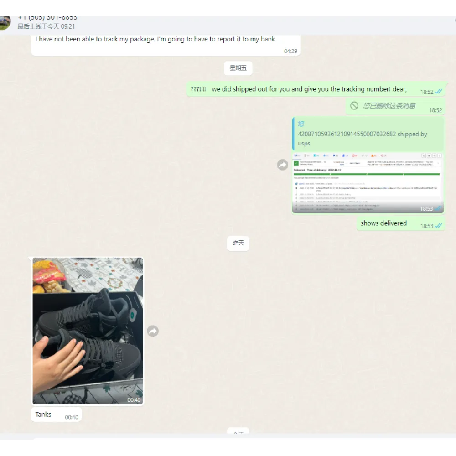Forward the black sneakers photo

click(153, 331)
